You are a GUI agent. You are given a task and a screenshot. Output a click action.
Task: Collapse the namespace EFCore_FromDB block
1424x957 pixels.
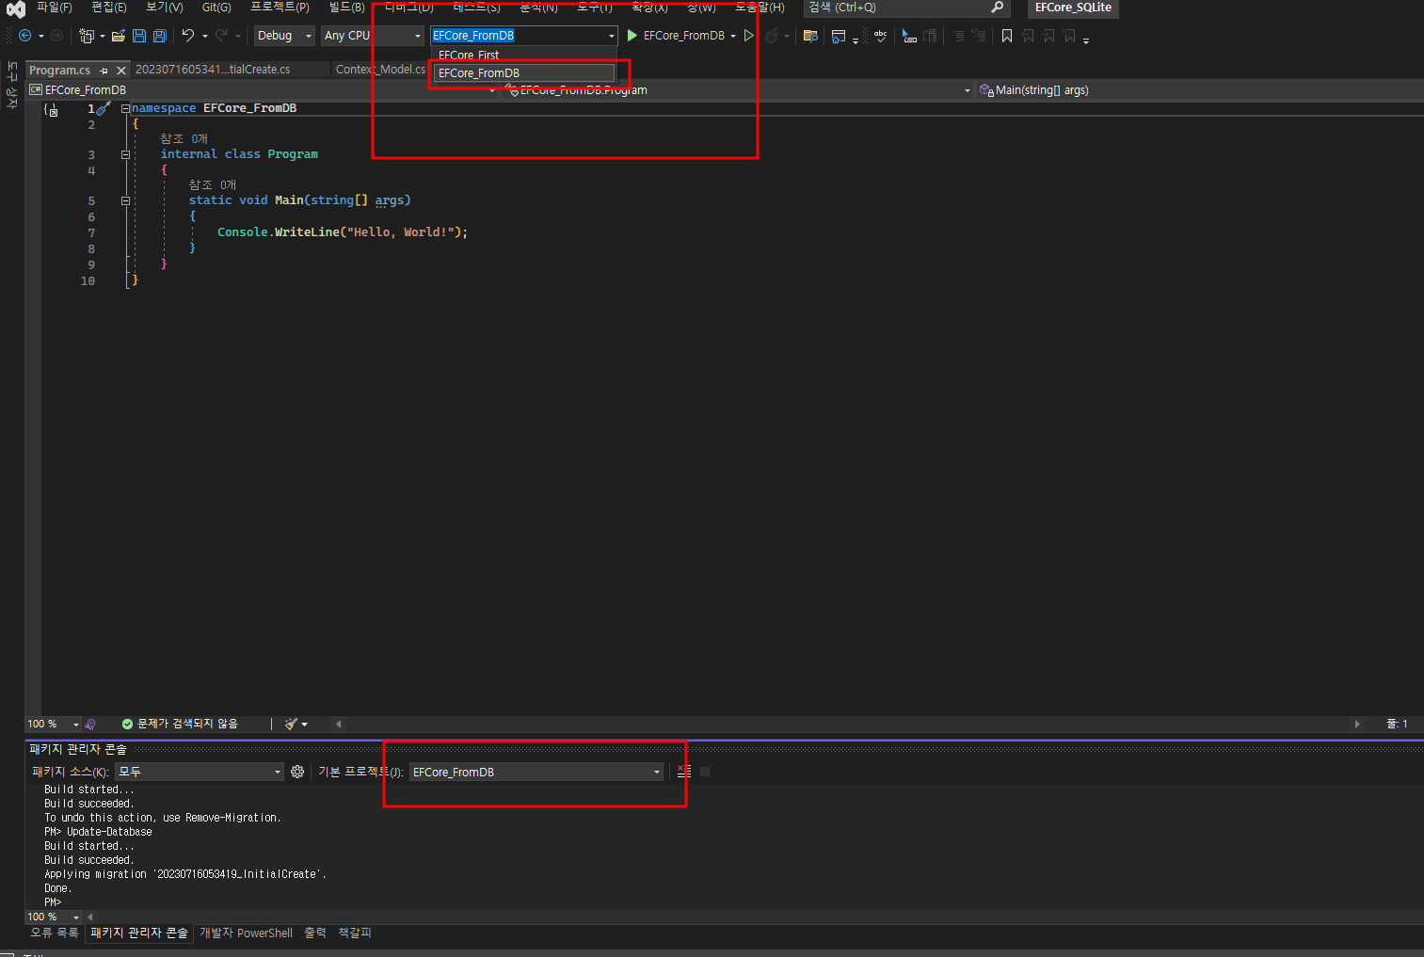125,109
